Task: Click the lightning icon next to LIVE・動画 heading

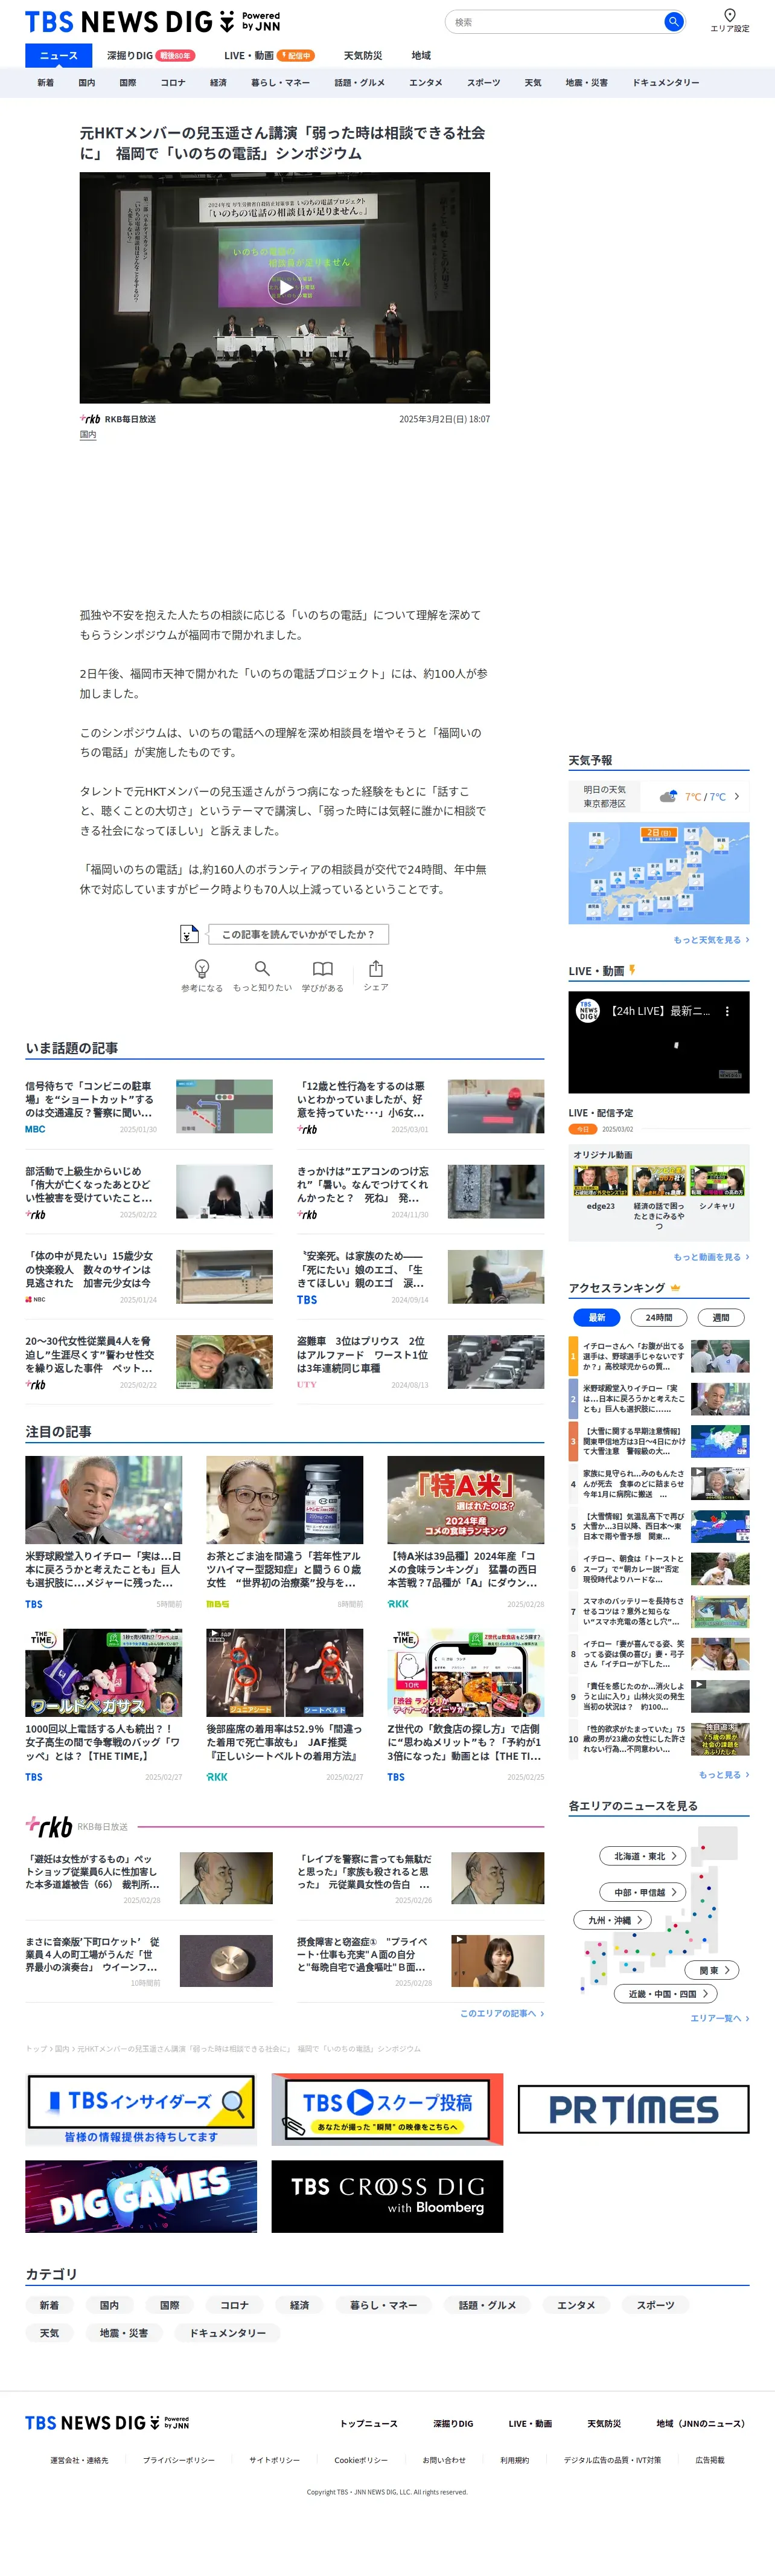Action: click(x=632, y=970)
